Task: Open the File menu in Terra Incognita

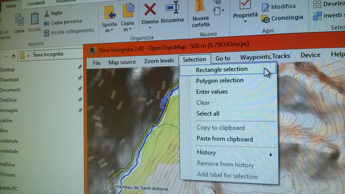Action: click(97, 63)
